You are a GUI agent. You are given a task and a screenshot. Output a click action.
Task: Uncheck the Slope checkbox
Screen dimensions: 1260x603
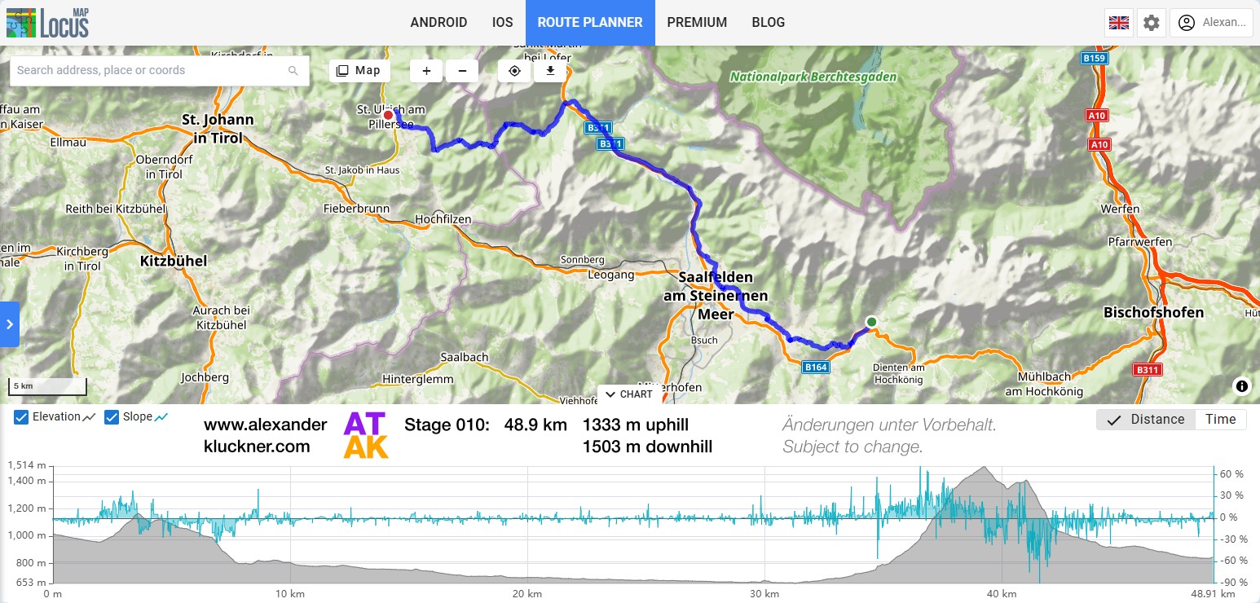(112, 417)
